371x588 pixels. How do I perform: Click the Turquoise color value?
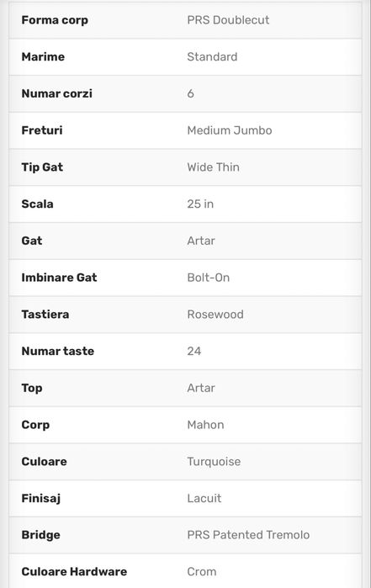click(x=214, y=462)
